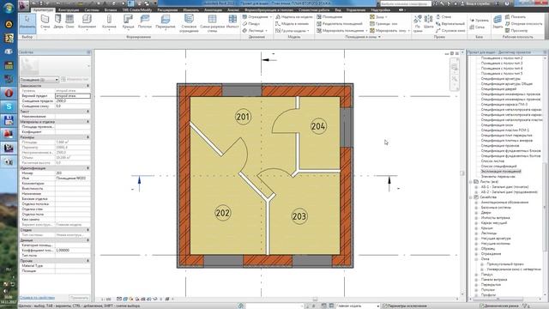Screen dimensions: 549x309
Task: Open the Архитектура ribbon tab
Action: coord(44,9)
